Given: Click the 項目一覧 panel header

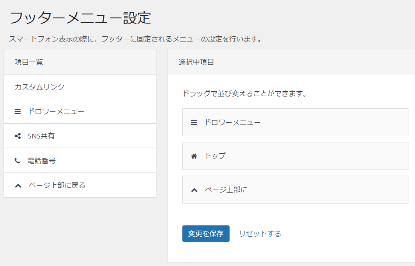Looking at the screenshot, I should [x=29, y=62].
